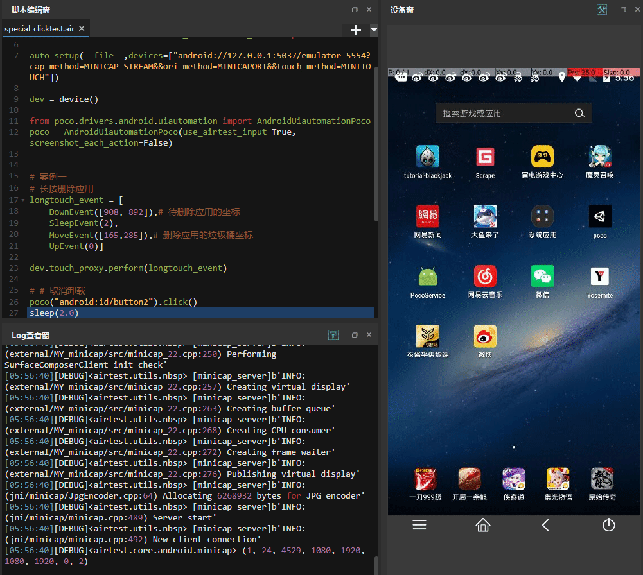This screenshot has width=643, height=575.
Task: Launch the poco app icon
Action: point(600,216)
